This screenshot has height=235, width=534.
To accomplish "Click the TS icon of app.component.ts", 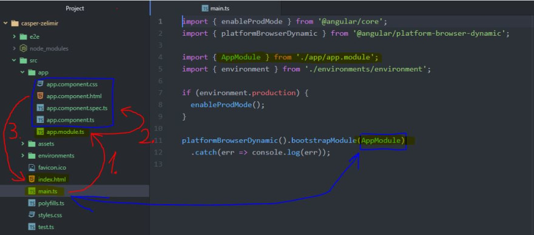I will click(x=40, y=120).
